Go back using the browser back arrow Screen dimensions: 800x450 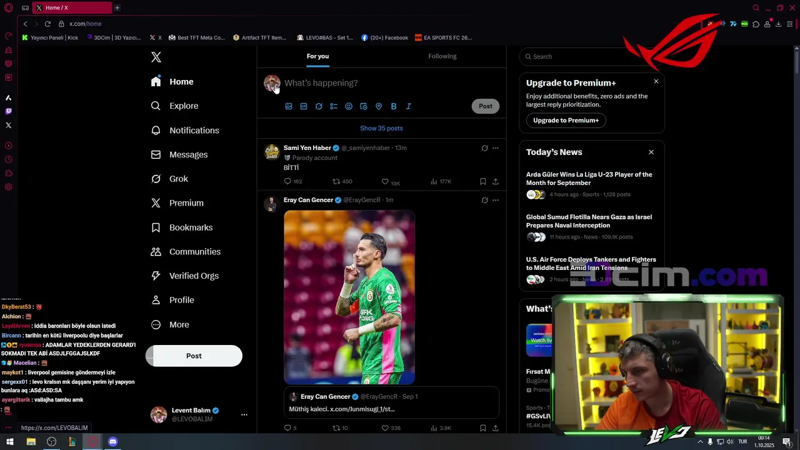tap(25, 24)
